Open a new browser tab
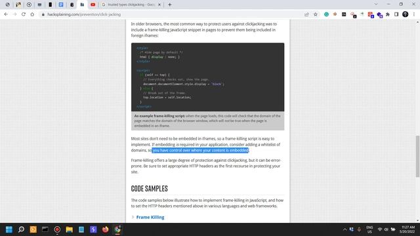The width and height of the screenshot is (420, 236). pyautogui.click(x=169, y=5)
